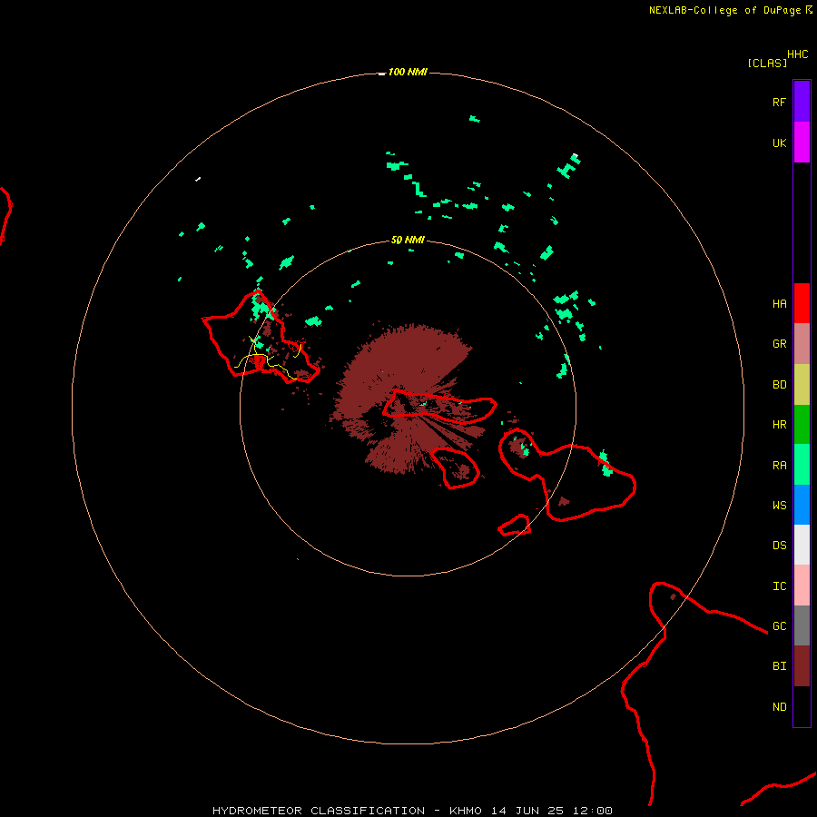The height and width of the screenshot is (817, 817).
Task: Click the HR dark green legend swatch
Action: tap(802, 425)
